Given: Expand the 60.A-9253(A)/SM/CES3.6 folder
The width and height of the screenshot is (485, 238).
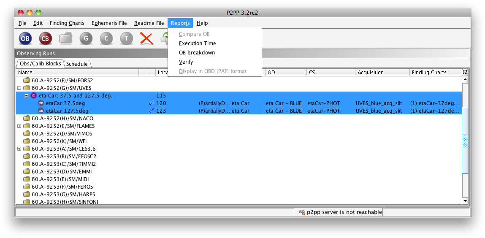Looking at the screenshot, I should (x=19, y=149).
